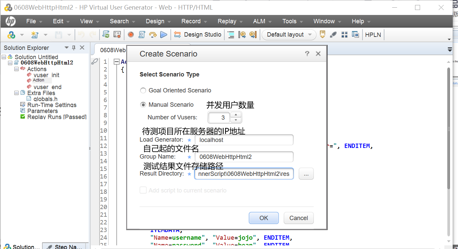Close the Solution Explorer panel
458x249 pixels.
tap(82, 48)
